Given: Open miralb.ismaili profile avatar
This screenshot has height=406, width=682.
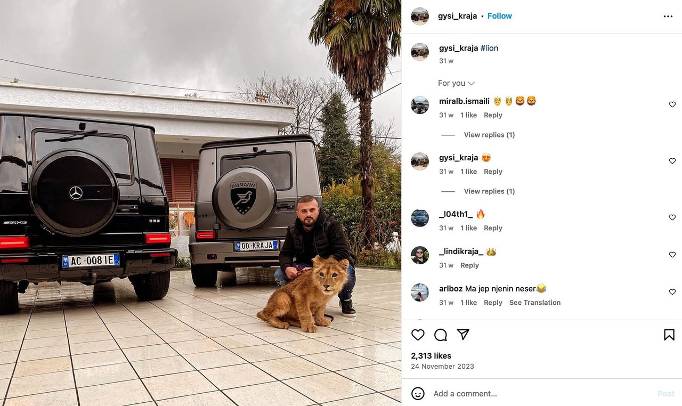Looking at the screenshot, I should [420, 105].
